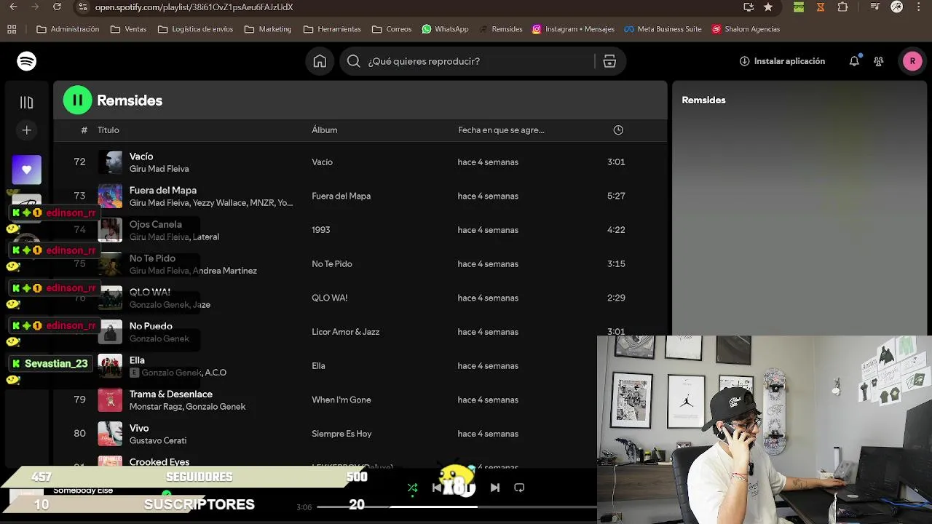The width and height of the screenshot is (932, 524).
Task: Open Ventas bookmark folder
Action: point(128,29)
